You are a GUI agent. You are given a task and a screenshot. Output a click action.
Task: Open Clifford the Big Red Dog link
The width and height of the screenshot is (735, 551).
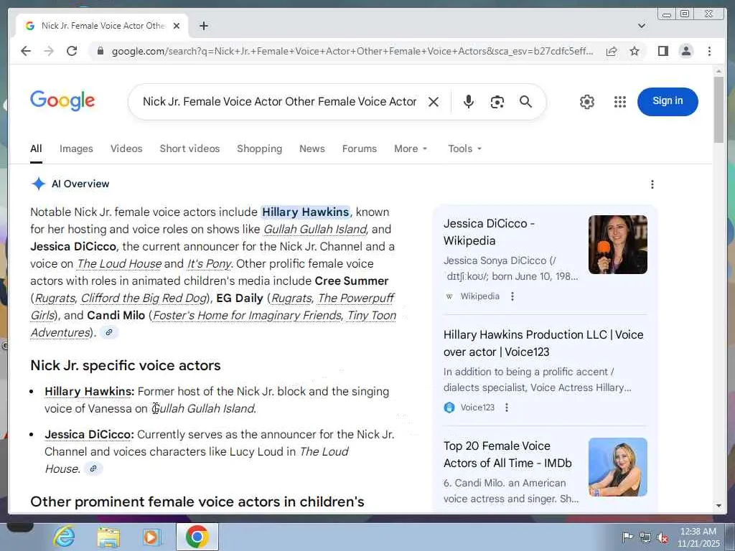[x=144, y=298]
